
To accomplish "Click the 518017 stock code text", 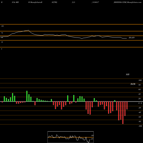I will click(96, 2).
